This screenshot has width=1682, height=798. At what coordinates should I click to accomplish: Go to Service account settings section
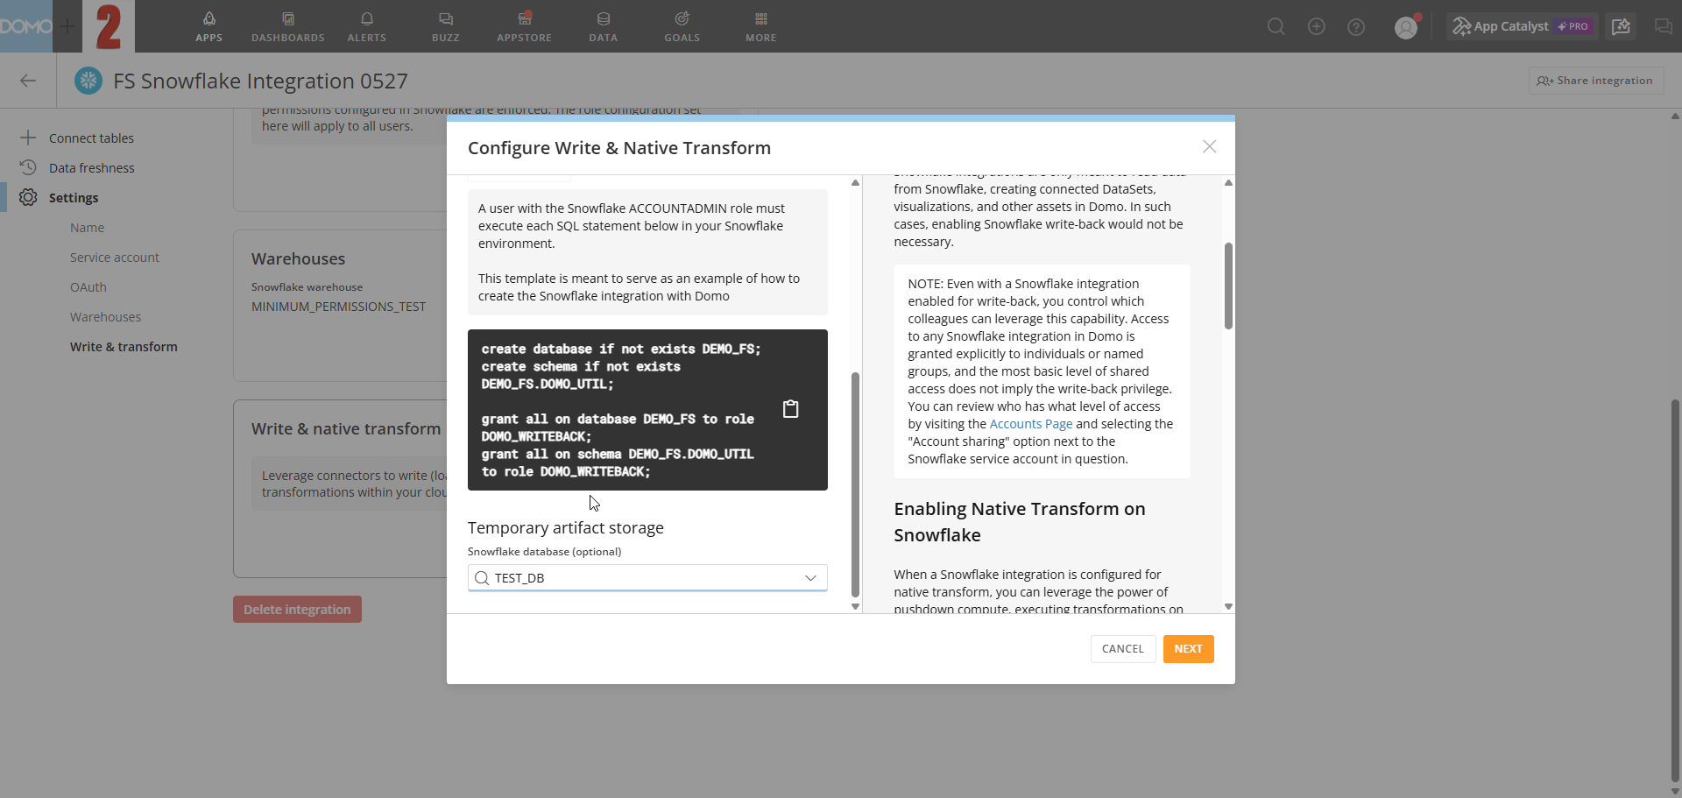(115, 258)
